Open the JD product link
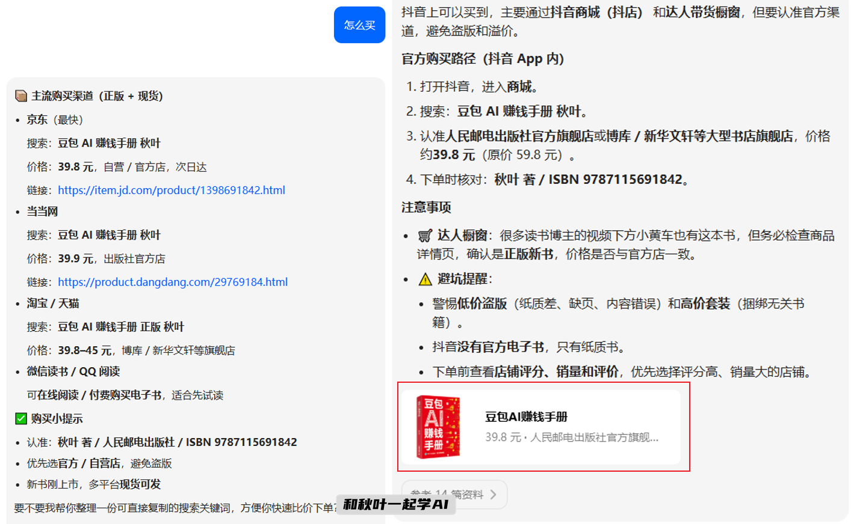851x524 pixels. pos(172,190)
